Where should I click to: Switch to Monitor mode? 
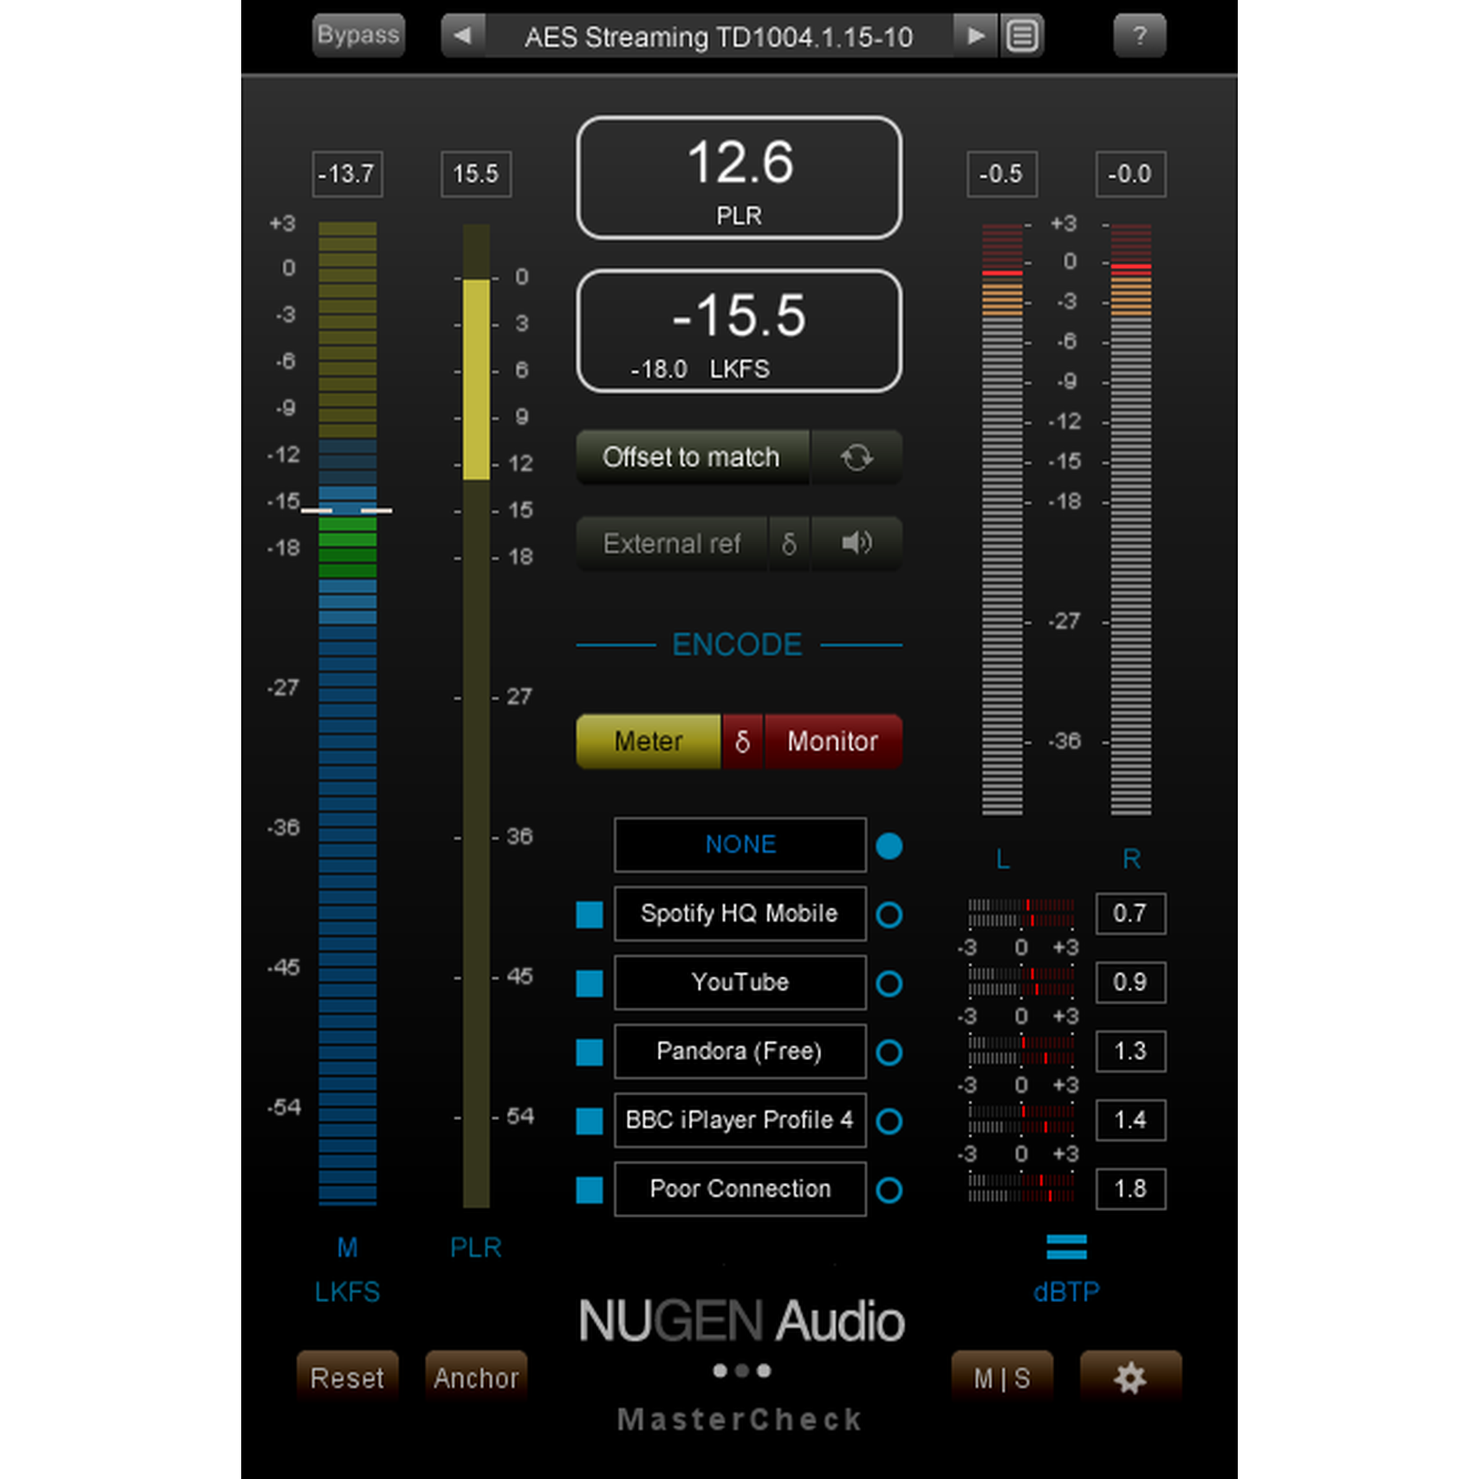coord(833,741)
